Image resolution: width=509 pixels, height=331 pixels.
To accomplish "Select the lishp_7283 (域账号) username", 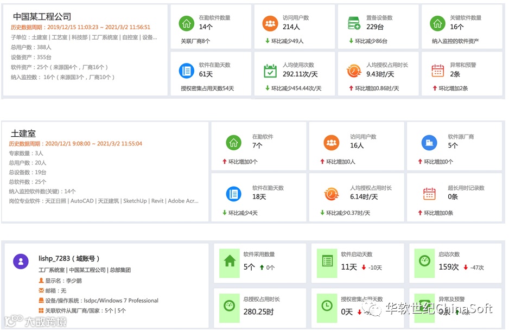I will (x=69, y=258).
